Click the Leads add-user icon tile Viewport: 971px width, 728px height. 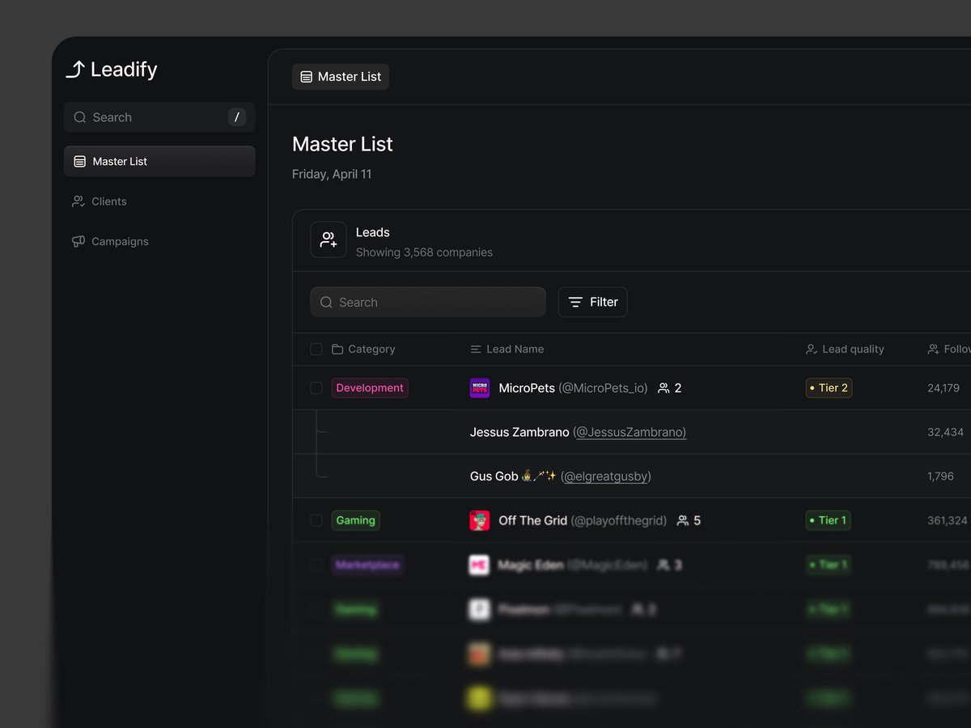tap(329, 239)
